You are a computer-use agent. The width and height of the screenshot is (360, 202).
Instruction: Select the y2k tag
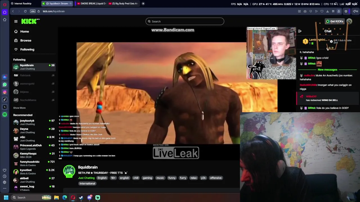(x=203, y=178)
